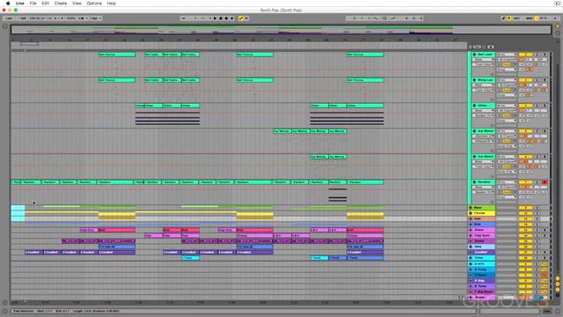Click the topmost yellow section-visibility circle, lower right
The height and width of the screenshot is (317, 563).
point(558,278)
